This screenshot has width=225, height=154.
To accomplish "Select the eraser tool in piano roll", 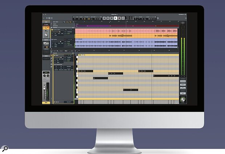I will click(52, 67).
